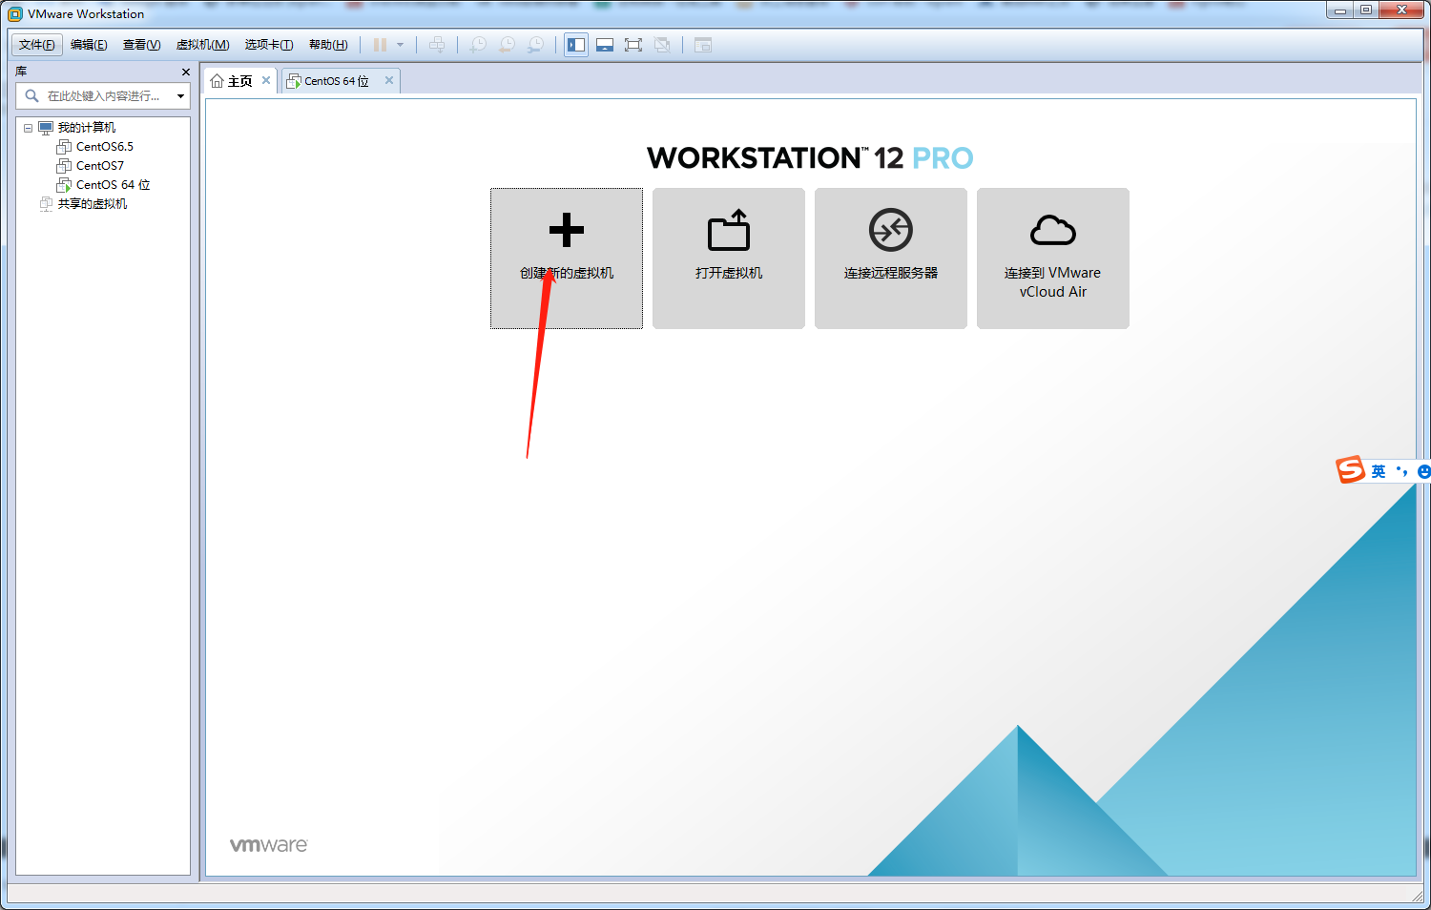The width and height of the screenshot is (1431, 910).
Task: Click the Unity mode toolbar icon
Action: (662, 45)
